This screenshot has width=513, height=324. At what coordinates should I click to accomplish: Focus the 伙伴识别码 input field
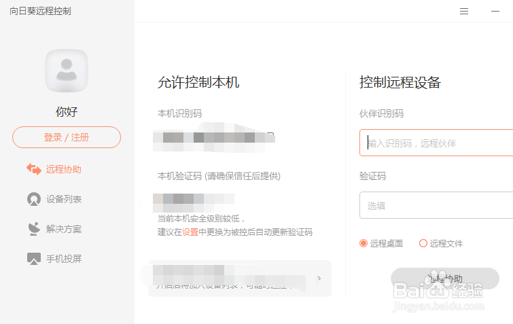[x=436, y=143]
